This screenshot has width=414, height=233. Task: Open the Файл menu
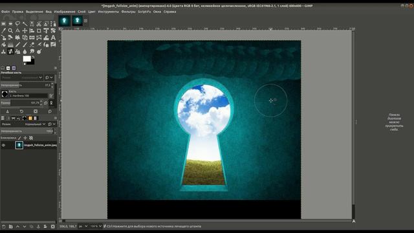[5, 12]
